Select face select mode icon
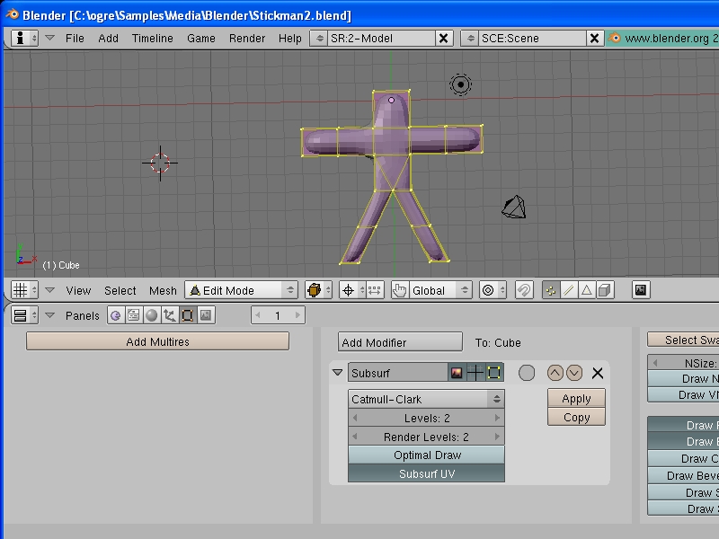 tap(587, 290)
